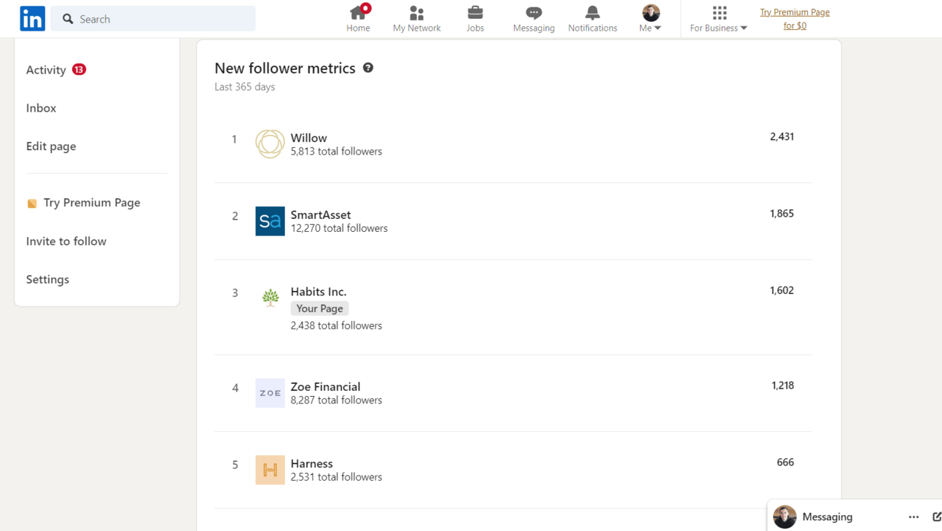Image resolution: width=942 pixels, height=531 pixels.
Task: View Notifications bell icon
Action: (x=593, y=13)
